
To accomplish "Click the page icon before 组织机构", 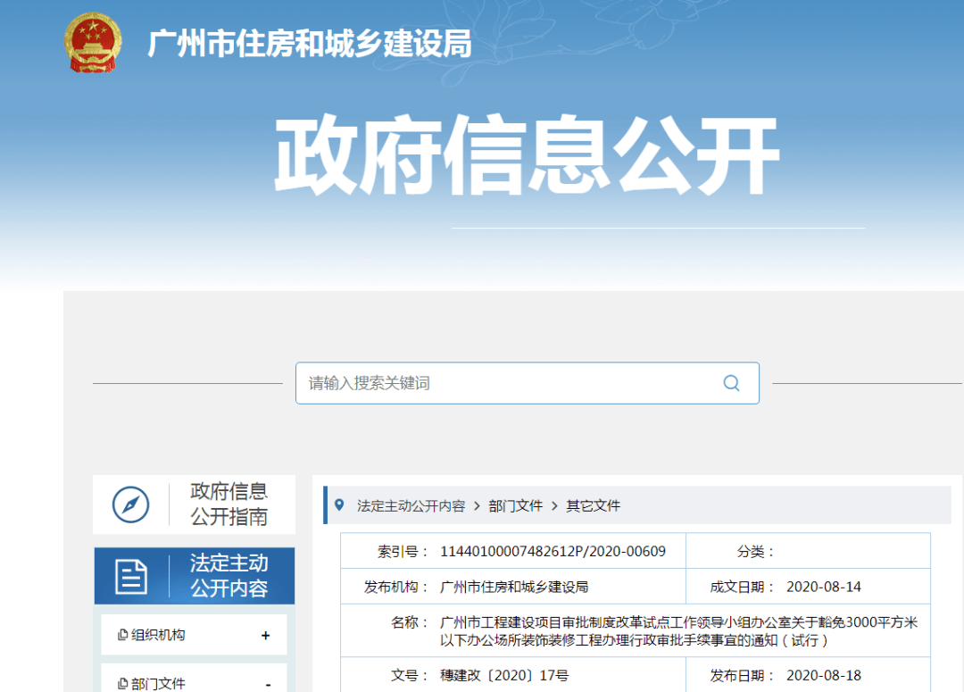I will coord(122,635).
